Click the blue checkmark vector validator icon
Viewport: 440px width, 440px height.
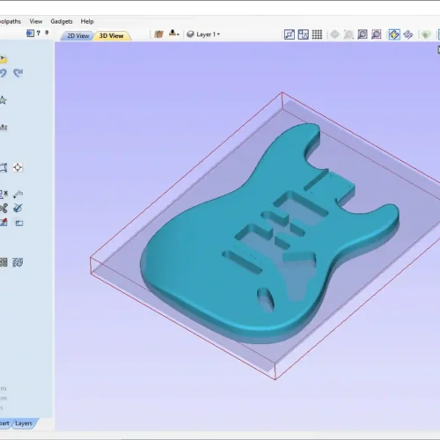pyautogui.click(x=18, y=209)
